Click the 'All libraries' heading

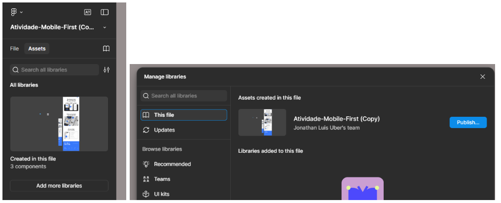click(x=24, y=85)
